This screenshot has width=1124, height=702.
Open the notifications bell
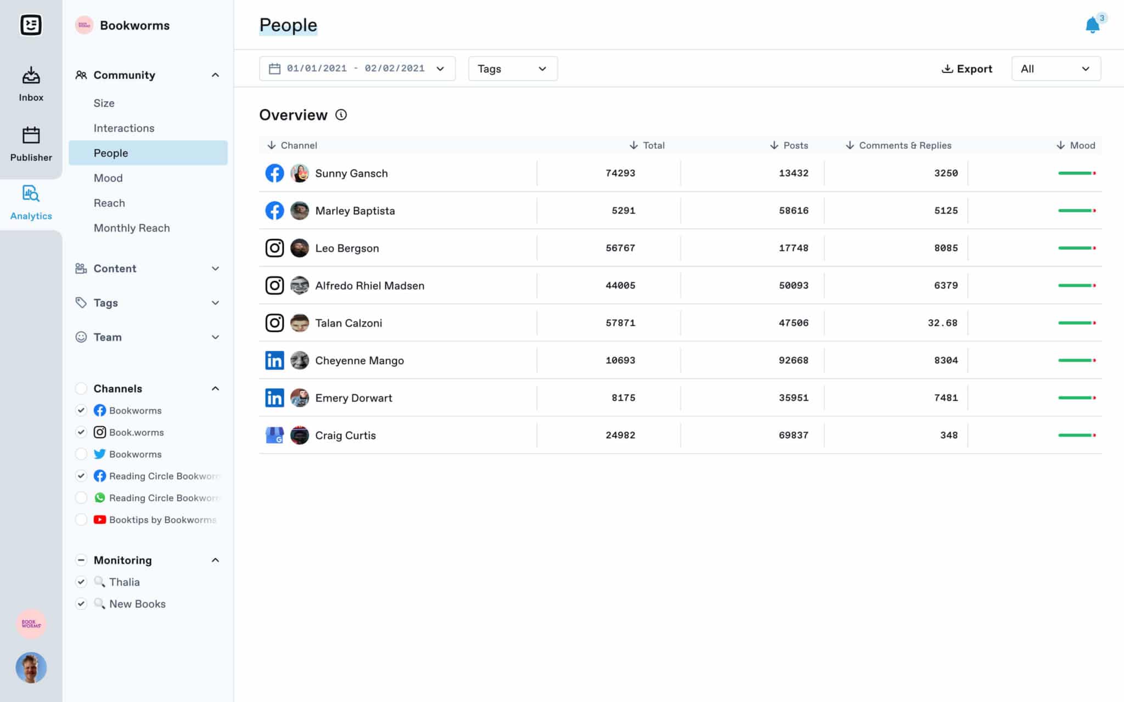[x=1092, y=25]
